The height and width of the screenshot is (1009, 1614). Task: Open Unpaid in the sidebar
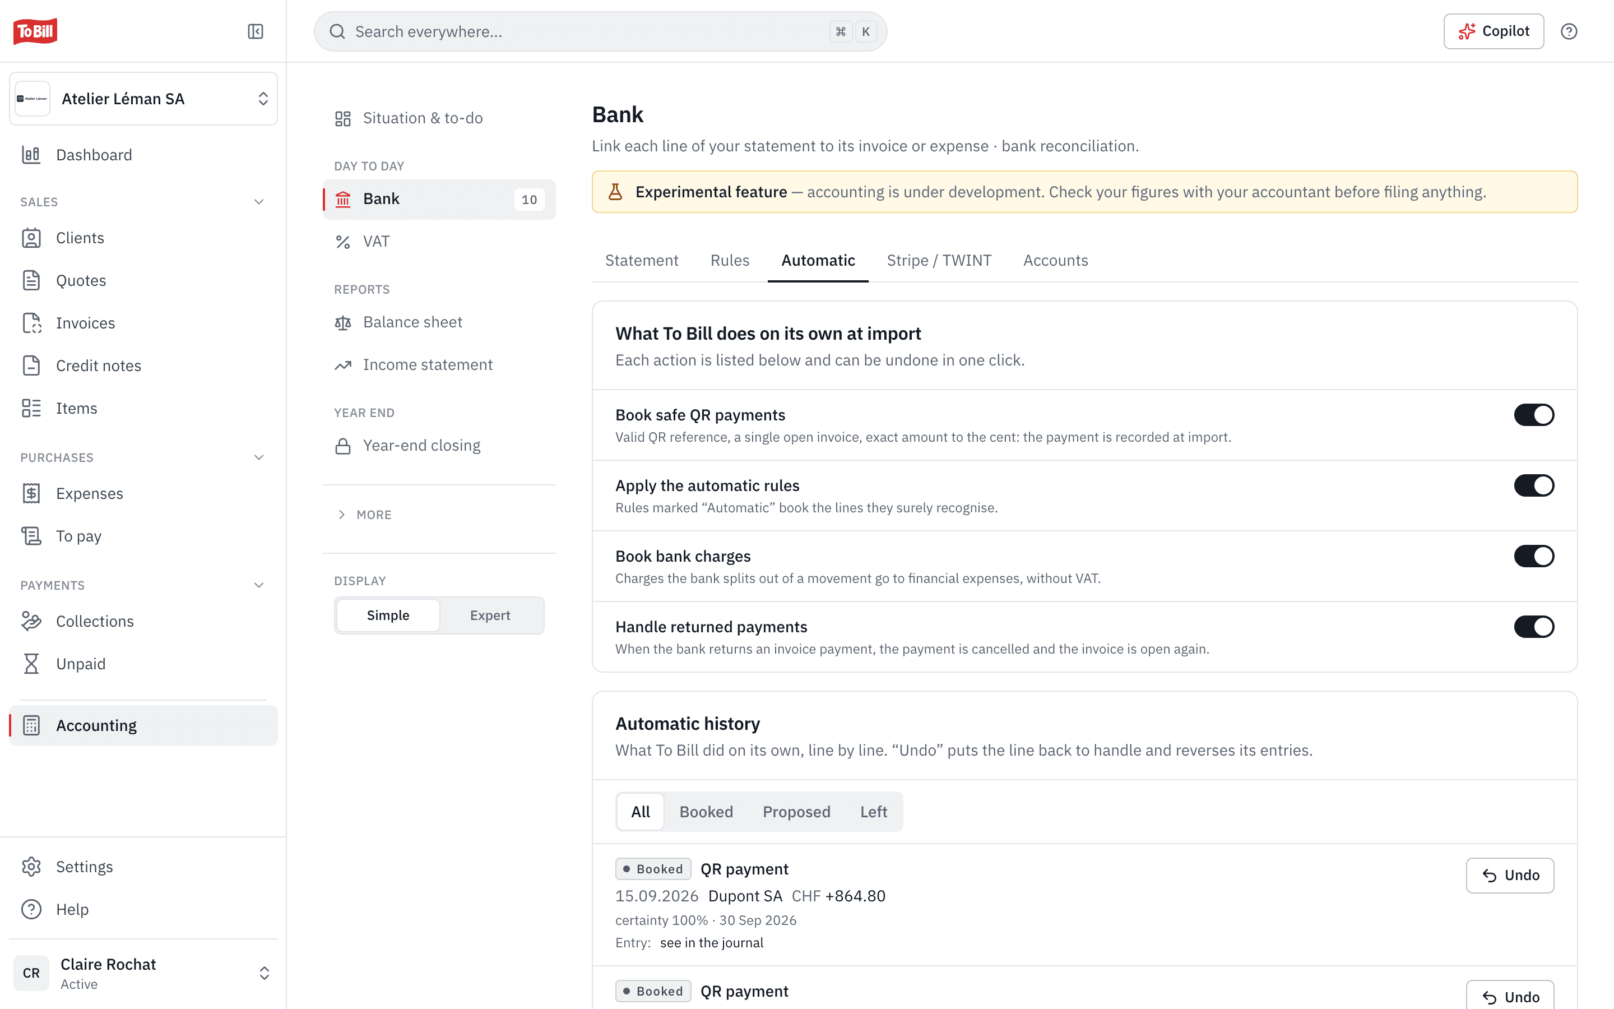[143, 664]
